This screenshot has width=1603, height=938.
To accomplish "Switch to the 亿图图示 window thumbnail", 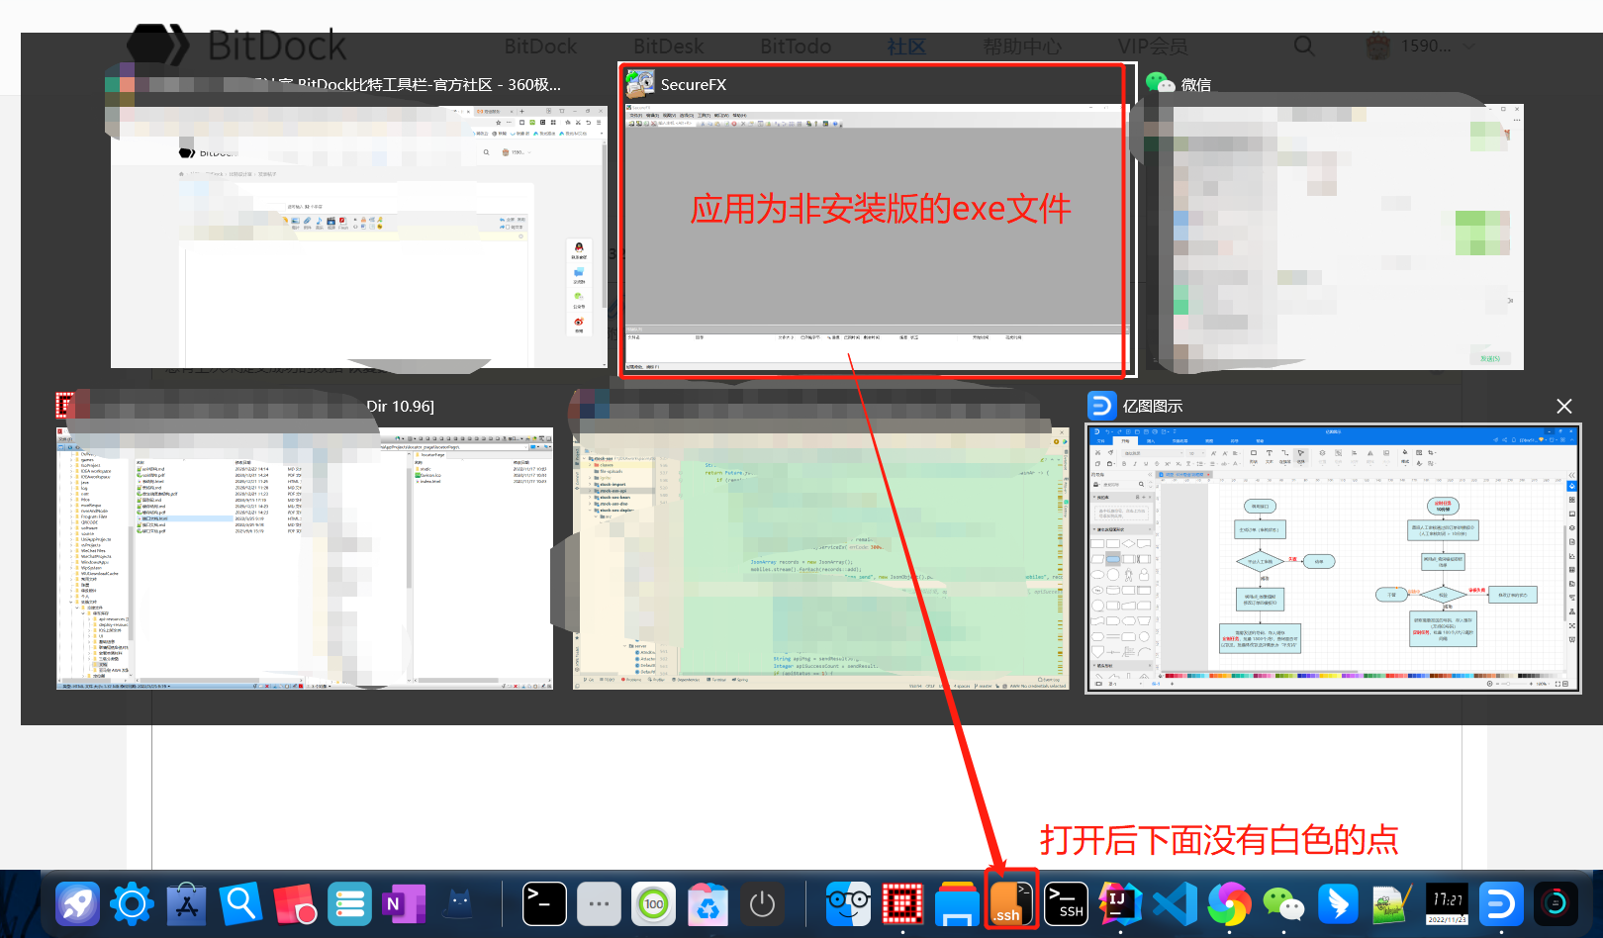I will tap(1333, 558).
